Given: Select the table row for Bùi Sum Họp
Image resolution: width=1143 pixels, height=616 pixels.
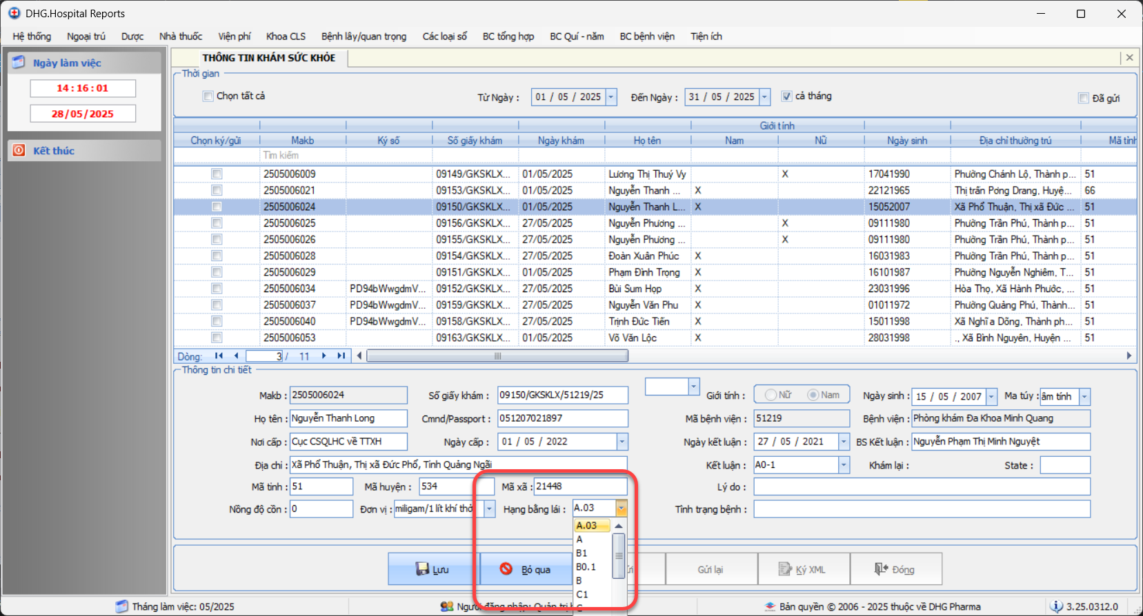Looking at the screenshot, I should [655, 289].
